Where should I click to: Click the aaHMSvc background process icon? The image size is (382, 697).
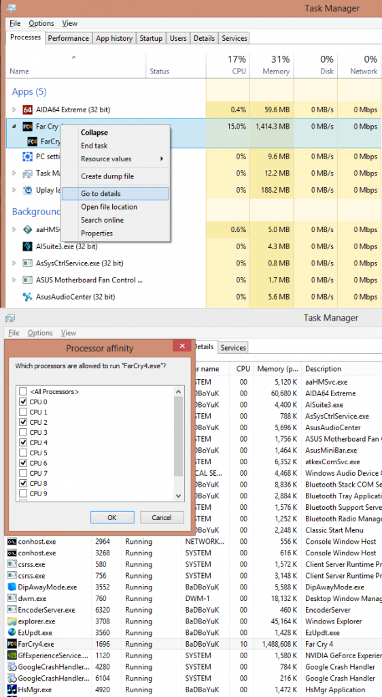27,230
